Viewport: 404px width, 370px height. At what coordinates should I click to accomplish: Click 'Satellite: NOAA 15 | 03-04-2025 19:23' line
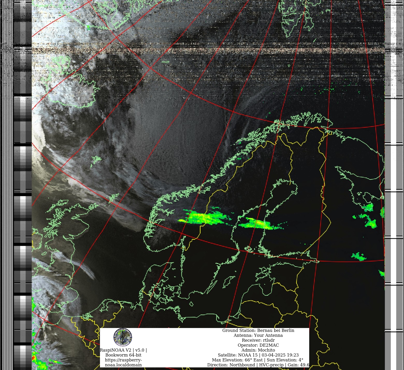point(258,355)
